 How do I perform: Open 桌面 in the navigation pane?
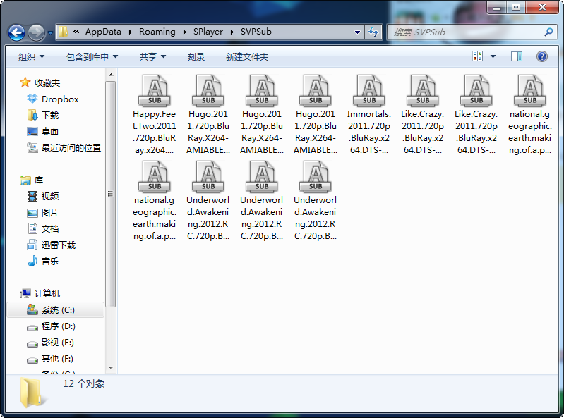pyautogui.click(x=50, y=131)
